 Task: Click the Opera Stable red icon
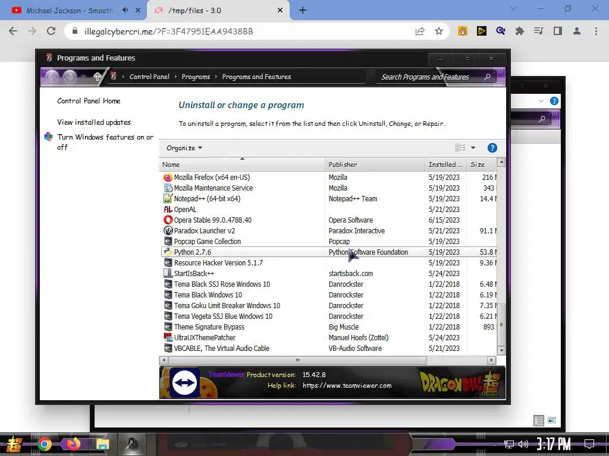(168, 220)
